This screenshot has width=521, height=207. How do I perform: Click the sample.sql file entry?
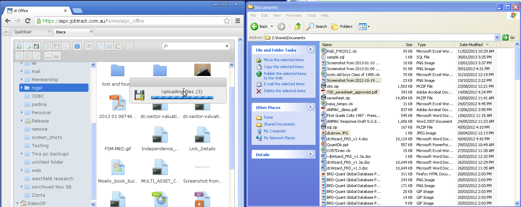coord(335,57)
